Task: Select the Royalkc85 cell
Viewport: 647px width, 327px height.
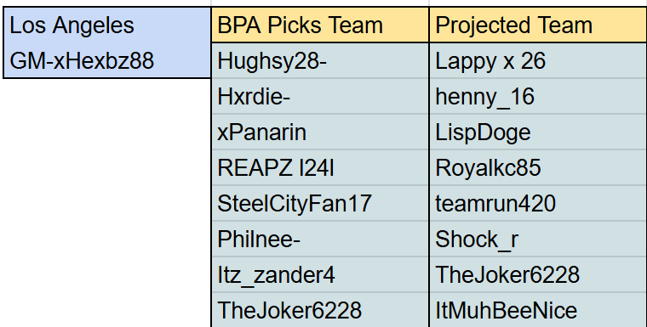Action: (538, 167)
